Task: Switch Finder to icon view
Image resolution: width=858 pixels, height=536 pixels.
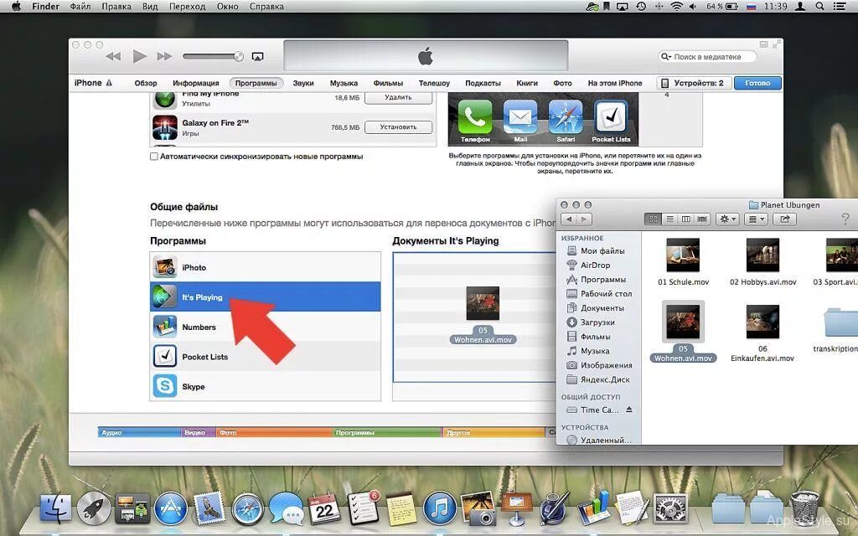Action: (x=653, y=219)
